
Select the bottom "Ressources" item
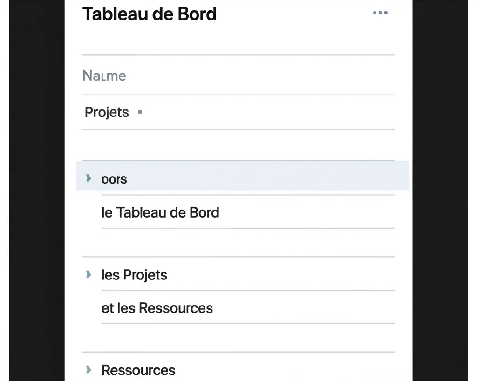pyautogui.click(x=138, y=370)
